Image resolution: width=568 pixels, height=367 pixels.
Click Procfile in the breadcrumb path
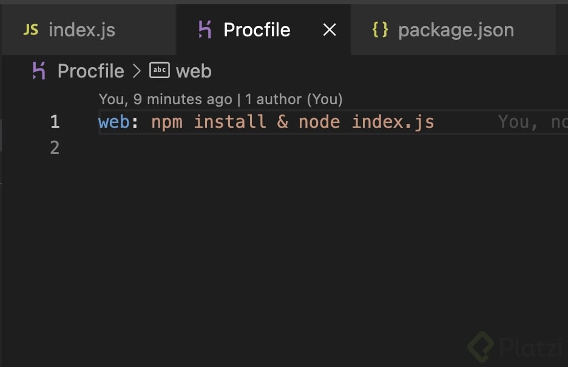(90, 71)
